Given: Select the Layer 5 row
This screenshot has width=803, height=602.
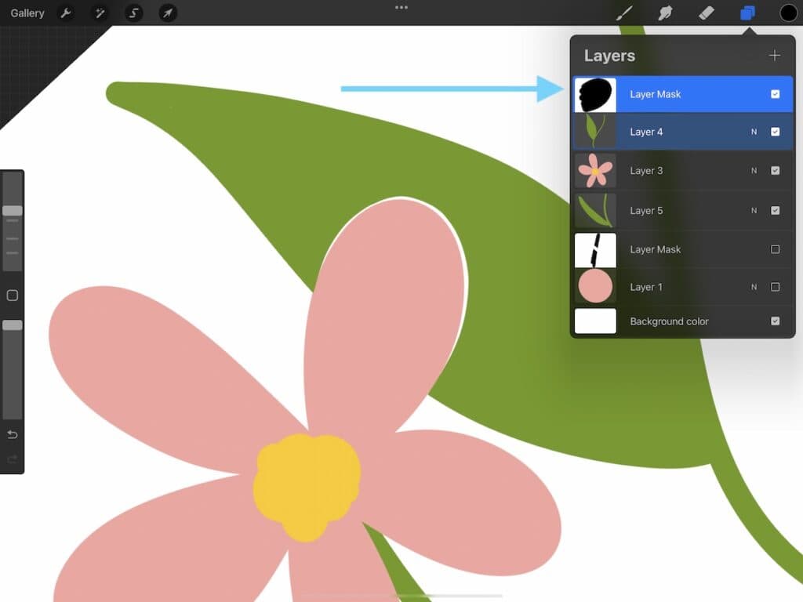Looking at the screenshot, I should tap(674, 211).
